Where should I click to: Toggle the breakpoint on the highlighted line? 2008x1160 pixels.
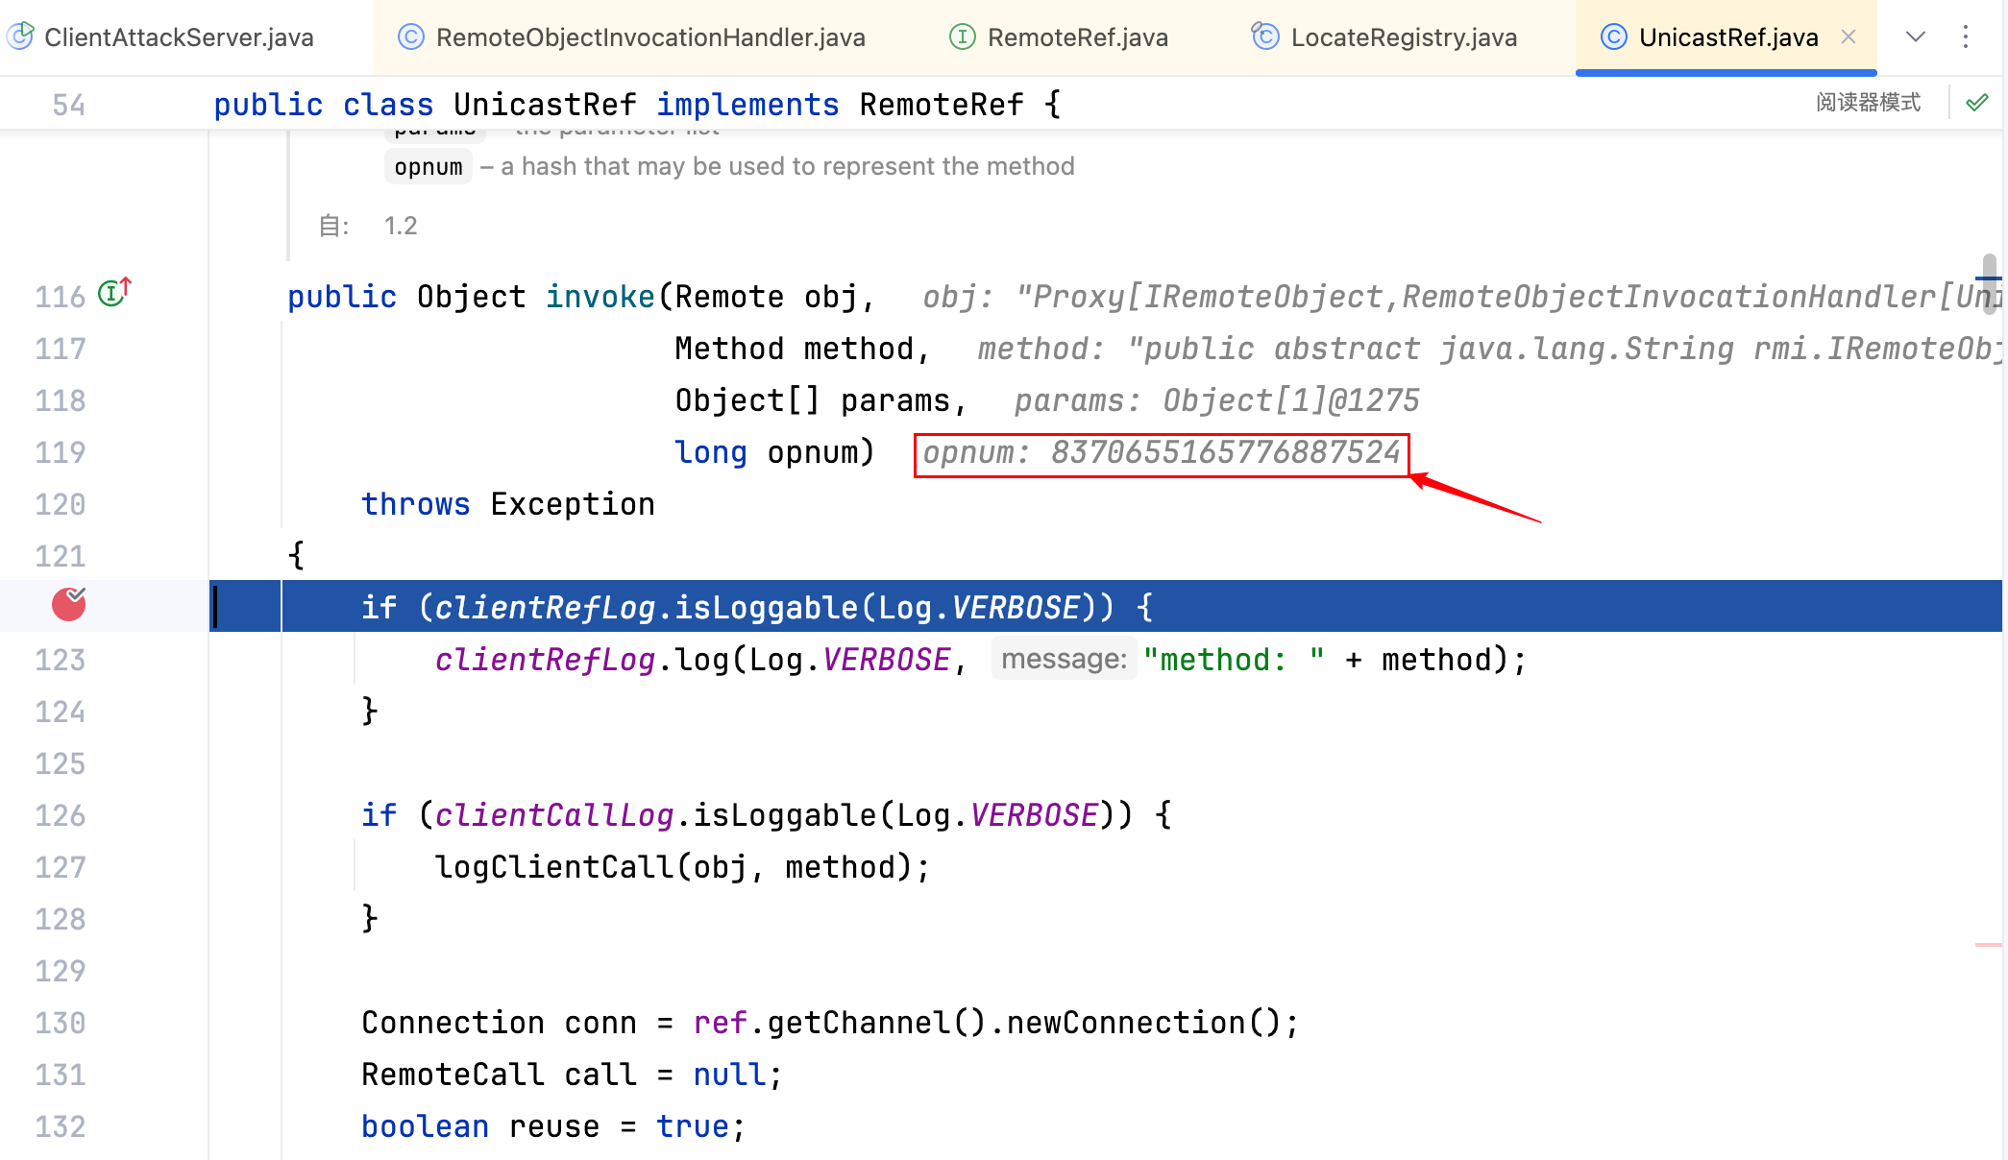pyautogui.click(x=68, y=605)
